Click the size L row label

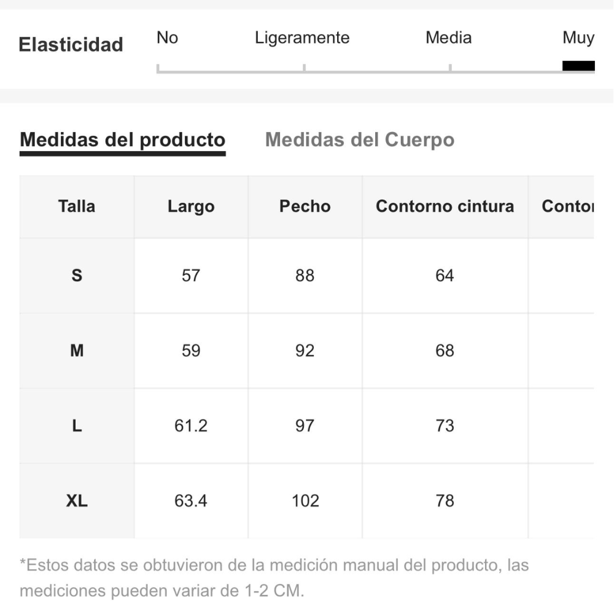(77, 426)
